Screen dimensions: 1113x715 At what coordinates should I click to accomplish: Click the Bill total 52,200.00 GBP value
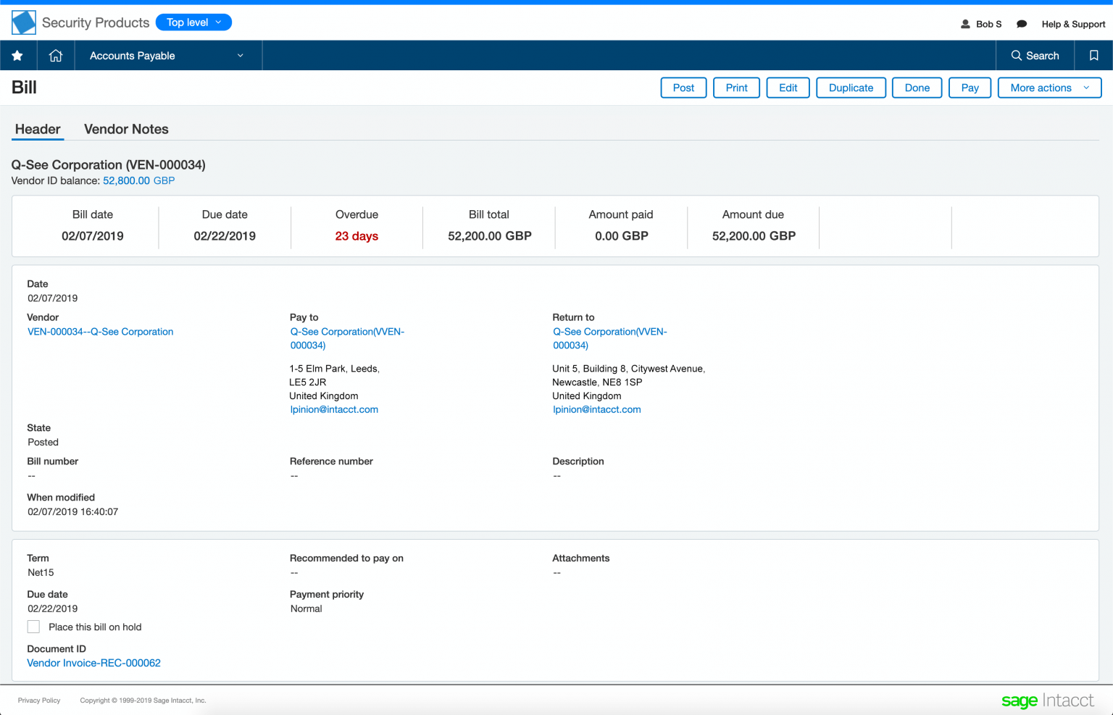(490, 236)
